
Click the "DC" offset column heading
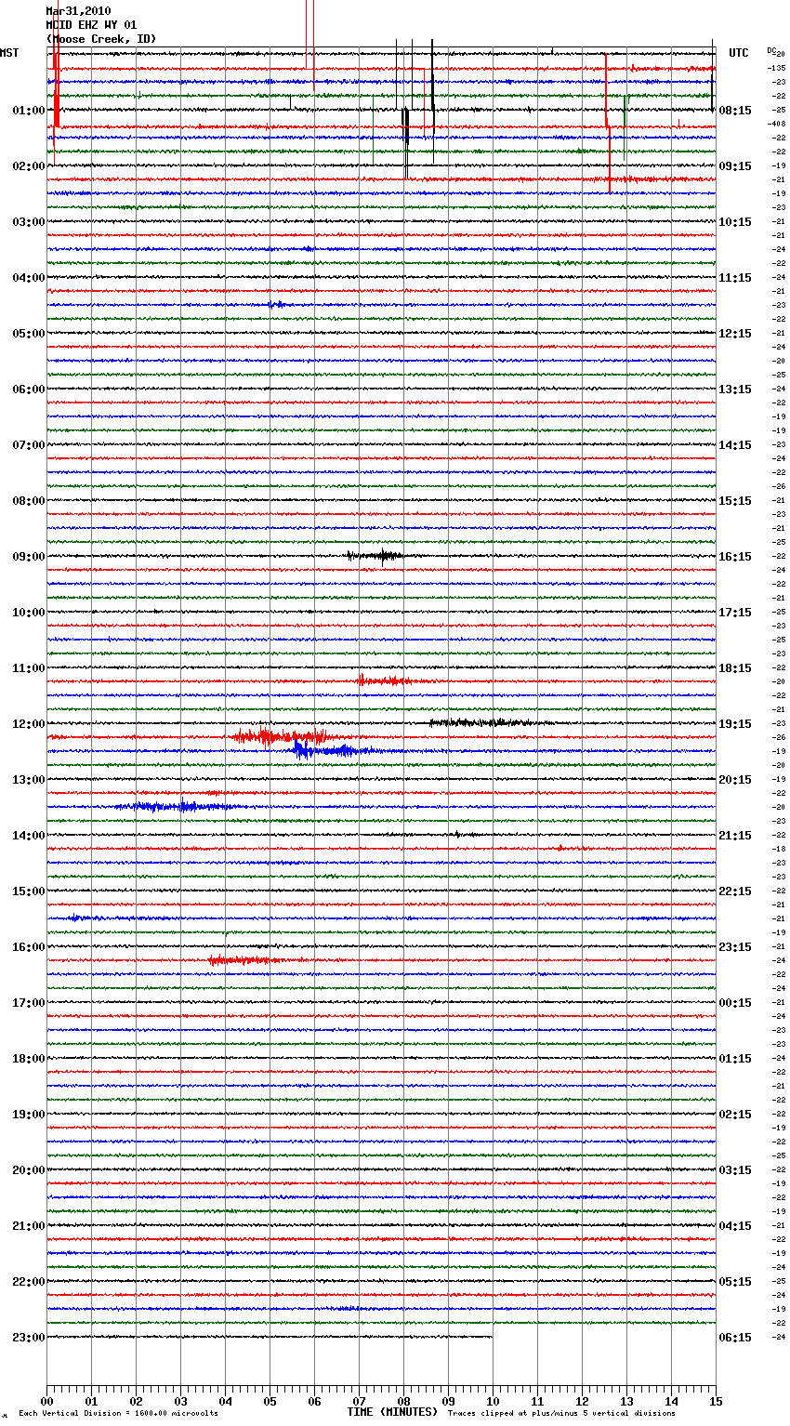(x=771, y=50)
